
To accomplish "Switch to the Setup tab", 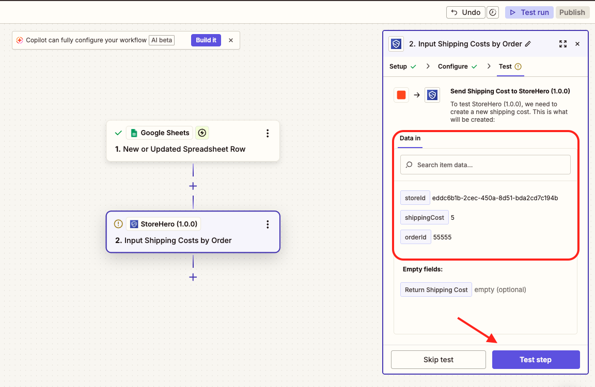I will click(x=402, y=67).
